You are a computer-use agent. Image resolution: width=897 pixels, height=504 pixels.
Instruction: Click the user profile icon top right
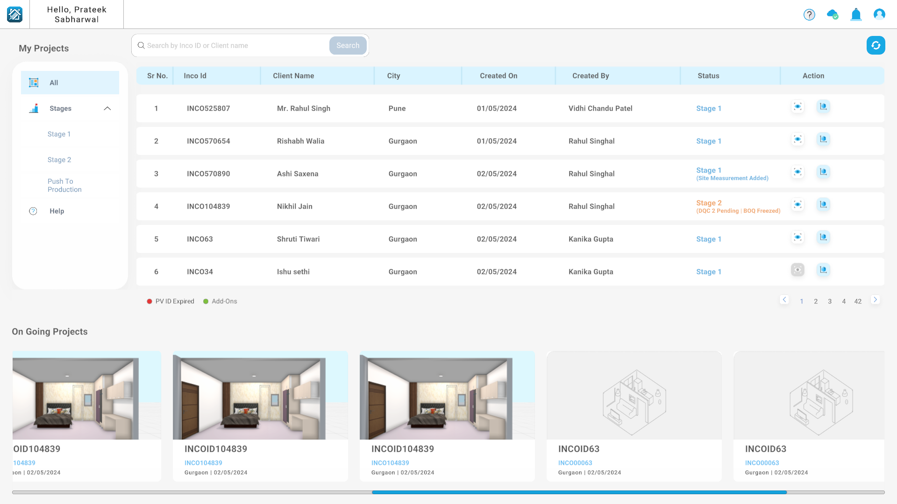879,14
